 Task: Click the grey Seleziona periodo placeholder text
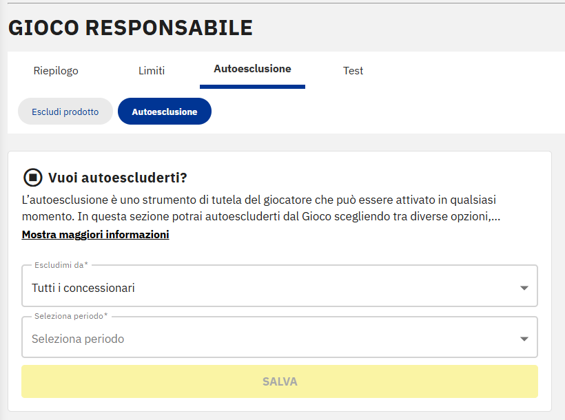click(x=78, y=339)
